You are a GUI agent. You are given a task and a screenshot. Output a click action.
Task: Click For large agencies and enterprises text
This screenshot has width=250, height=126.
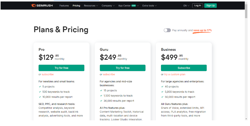coord(183,81)
